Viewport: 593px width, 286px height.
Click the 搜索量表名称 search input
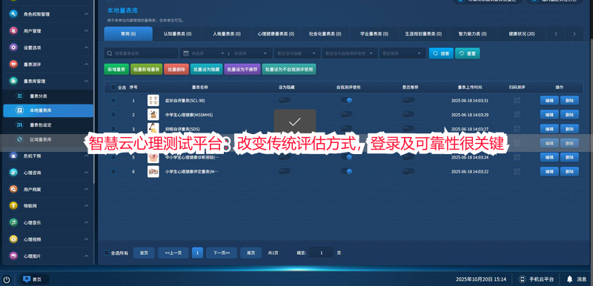(141, 53)
